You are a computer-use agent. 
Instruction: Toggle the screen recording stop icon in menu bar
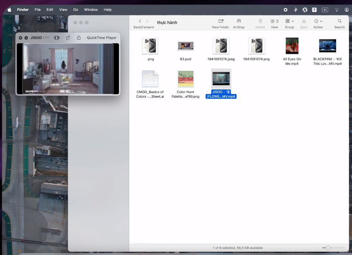click(x=285, y=10)
